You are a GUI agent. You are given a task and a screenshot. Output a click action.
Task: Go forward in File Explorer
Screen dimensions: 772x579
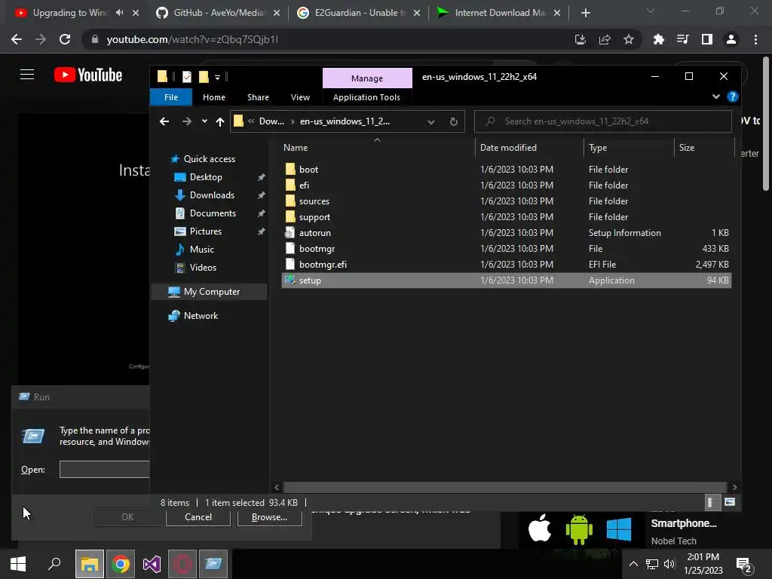187,121
